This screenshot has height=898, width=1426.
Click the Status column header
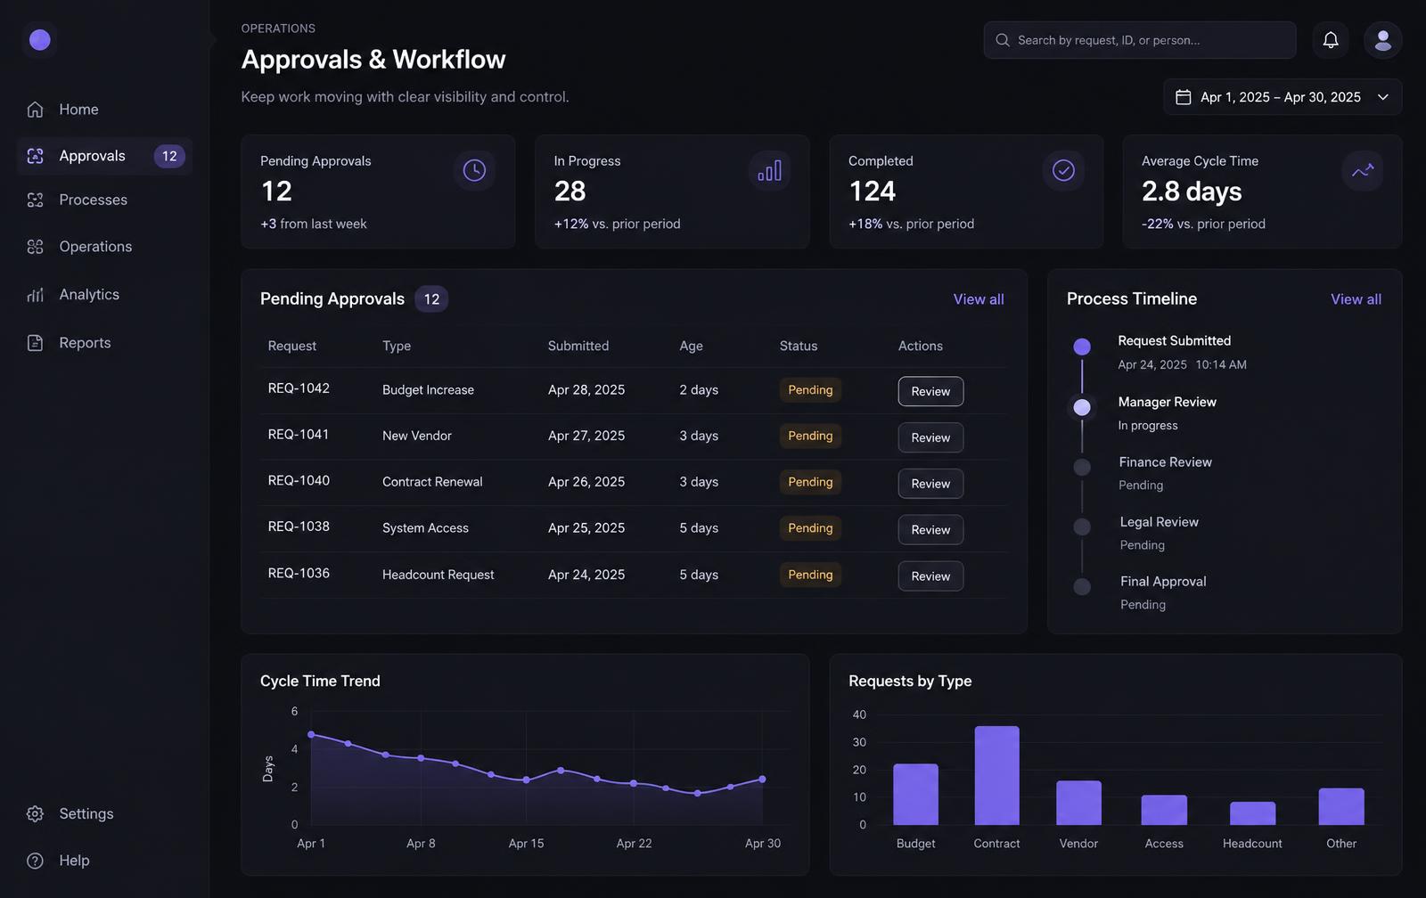799,346
